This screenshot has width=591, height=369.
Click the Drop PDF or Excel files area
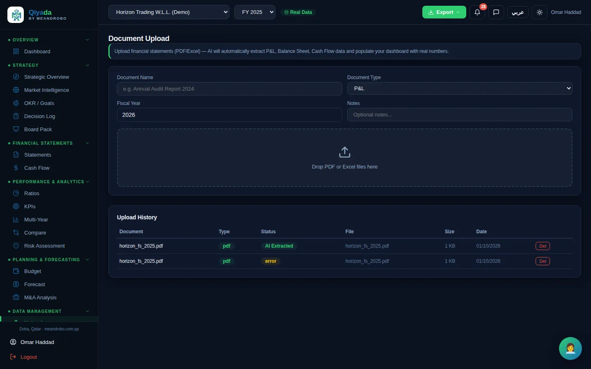coord(345,158)
